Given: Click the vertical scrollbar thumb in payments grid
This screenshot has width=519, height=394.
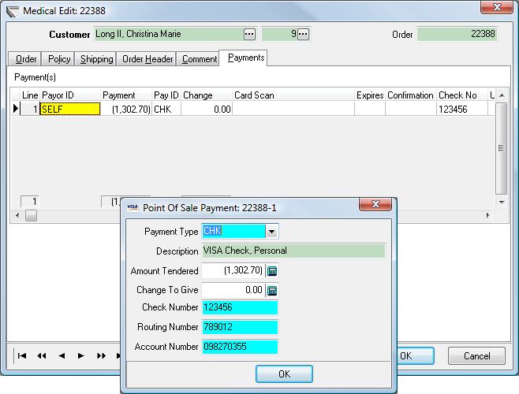Looking at the screenshot, I should 502,148.
